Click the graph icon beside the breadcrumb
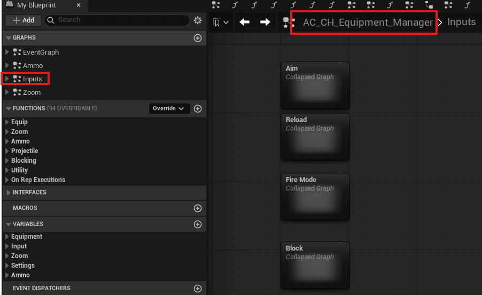This screenshot has width=482, height=295. (x=289, y=22)
